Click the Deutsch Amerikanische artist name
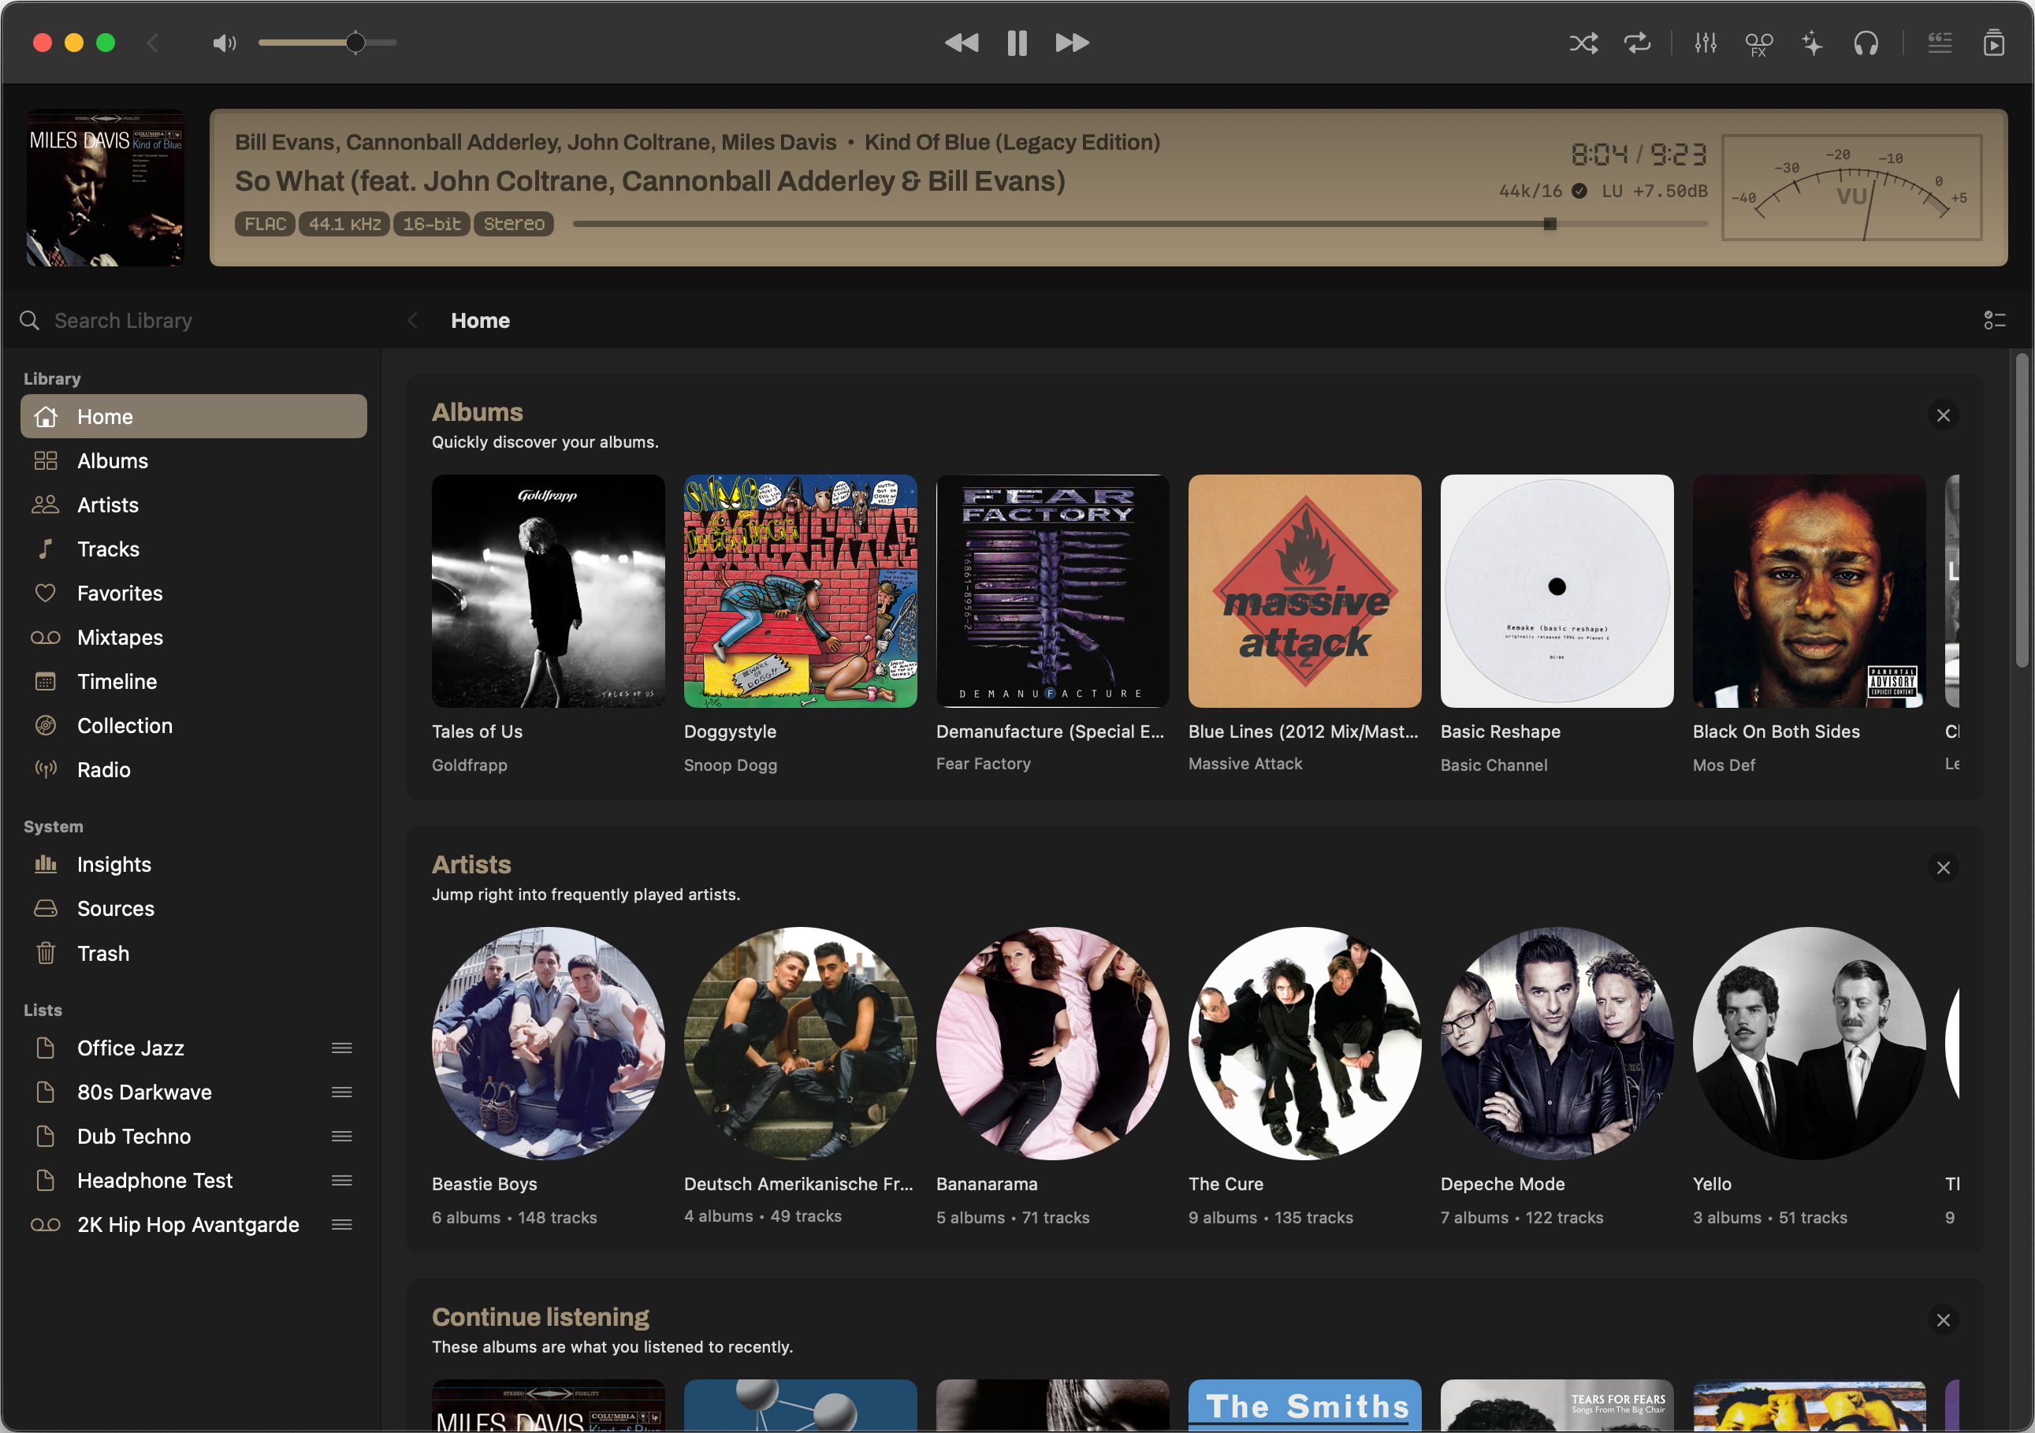 pos(798,1184)
